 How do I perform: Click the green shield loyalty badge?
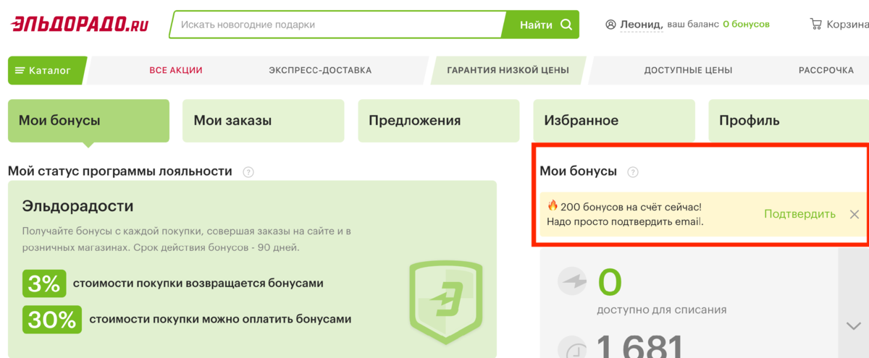point(445,303)
